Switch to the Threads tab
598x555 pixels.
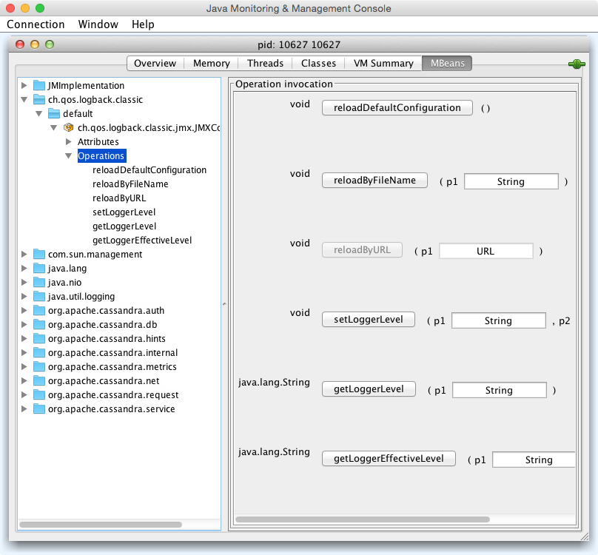[265, 64]
